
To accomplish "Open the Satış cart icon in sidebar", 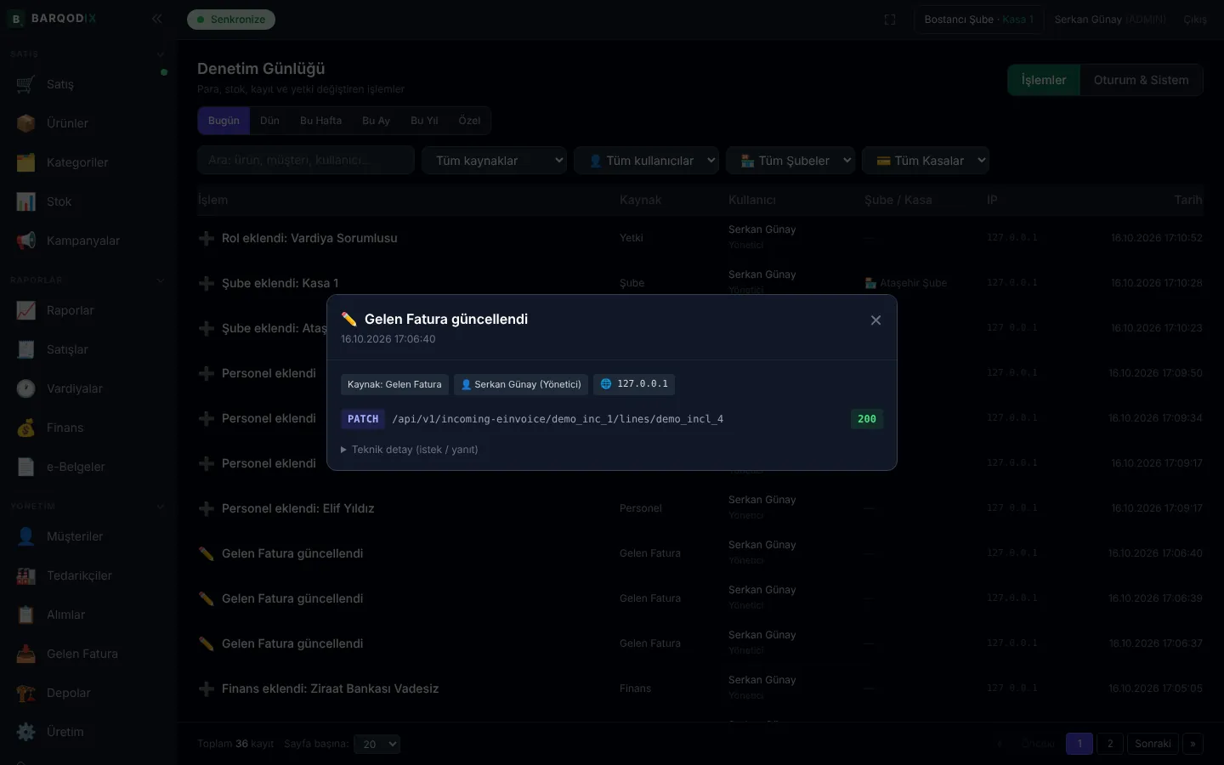I will (x=25, y=84).
